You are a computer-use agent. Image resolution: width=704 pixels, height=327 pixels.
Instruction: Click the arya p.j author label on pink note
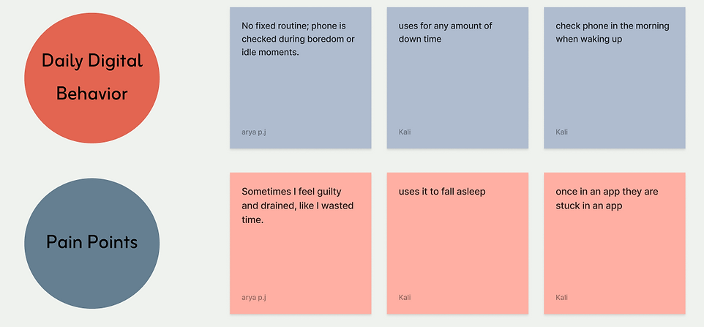click(x=254, y=298)
